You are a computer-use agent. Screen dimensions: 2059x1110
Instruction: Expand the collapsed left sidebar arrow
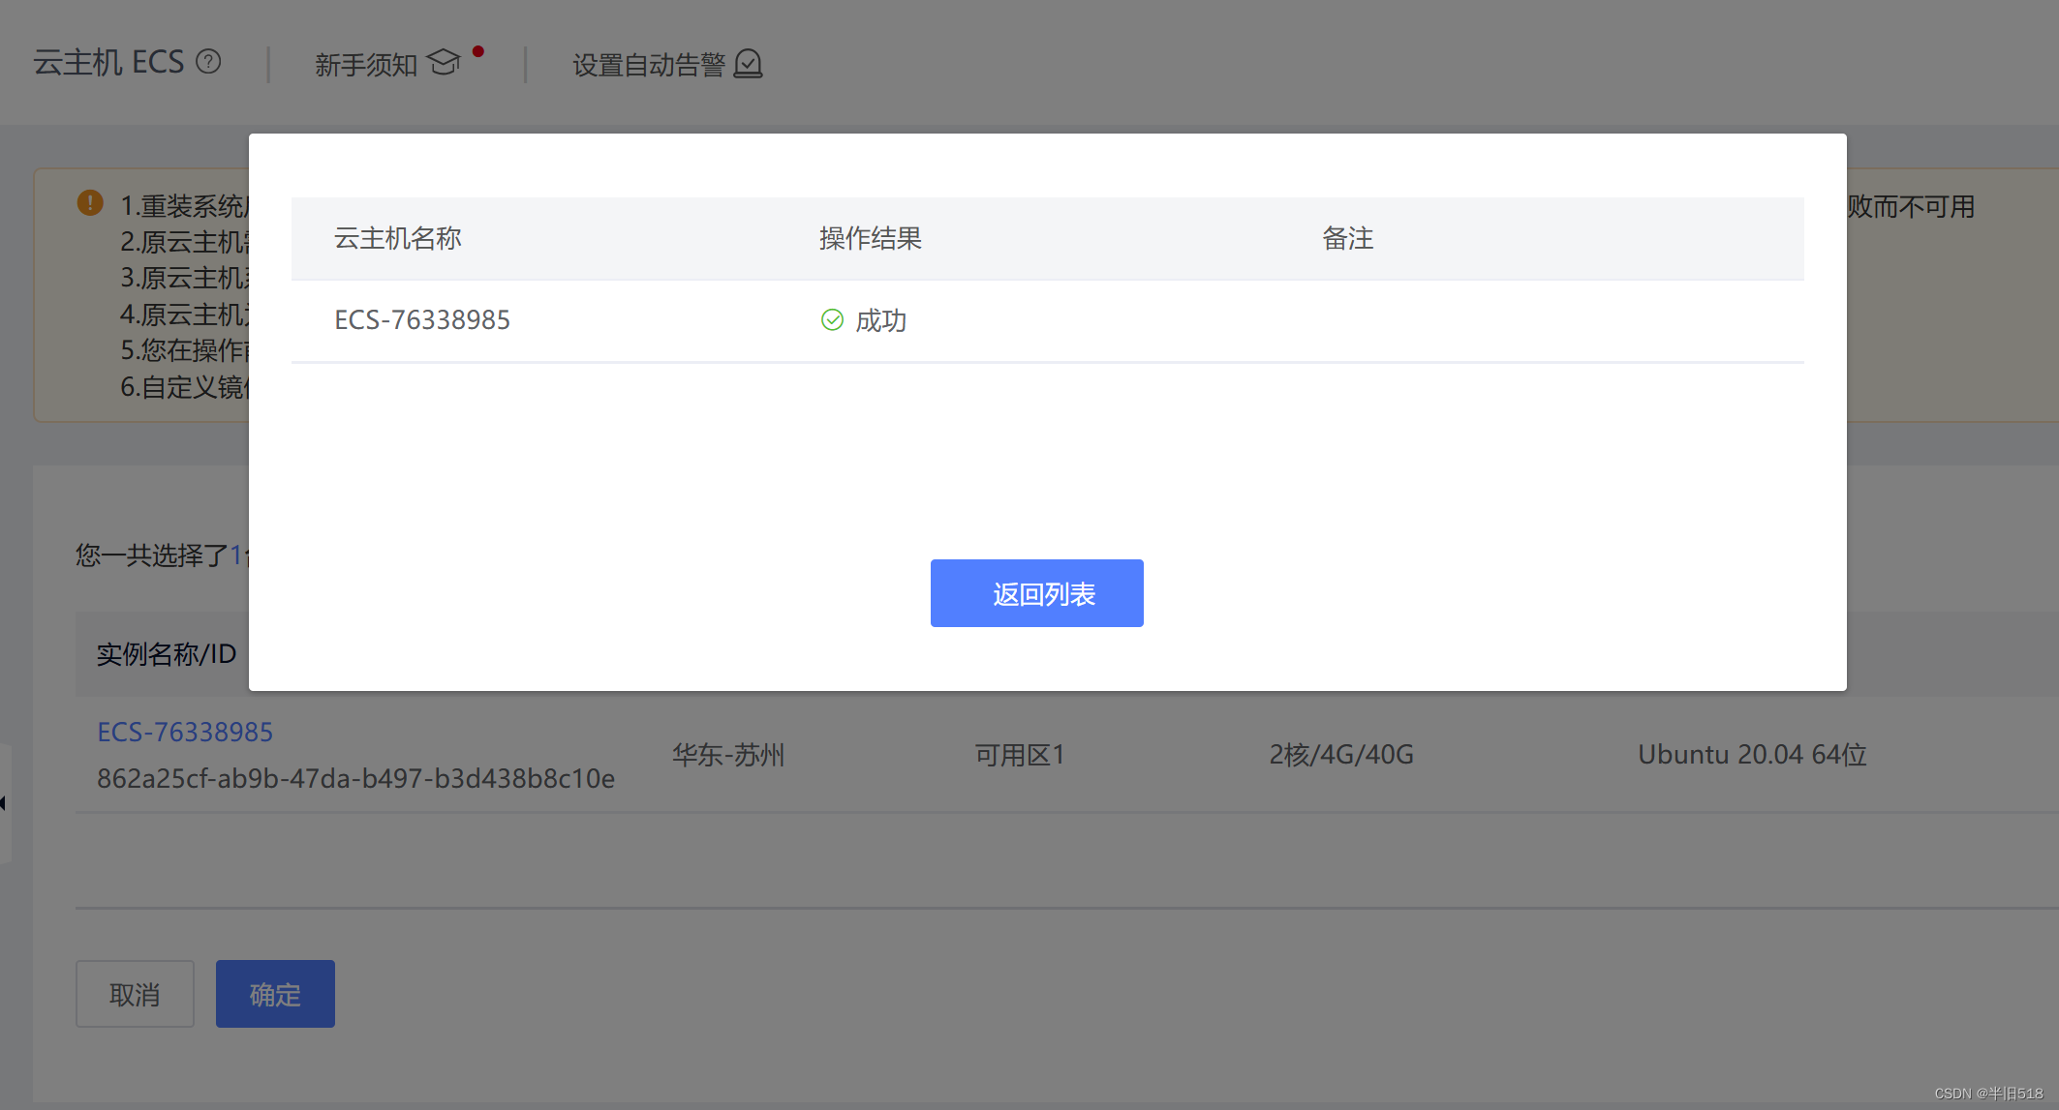click(4, 803)
